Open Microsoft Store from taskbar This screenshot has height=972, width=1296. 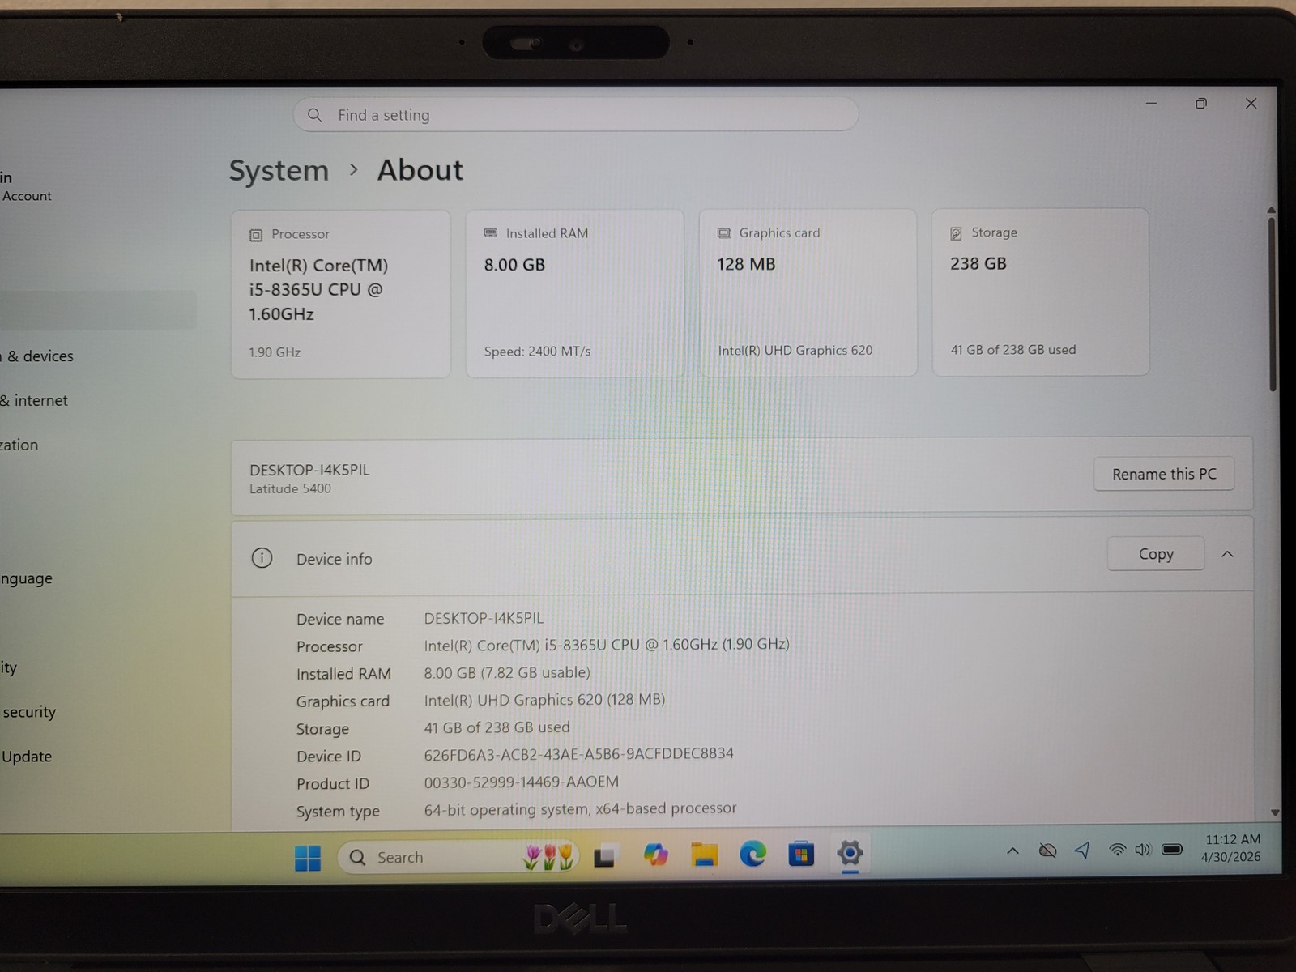click(x=801, y=854)
